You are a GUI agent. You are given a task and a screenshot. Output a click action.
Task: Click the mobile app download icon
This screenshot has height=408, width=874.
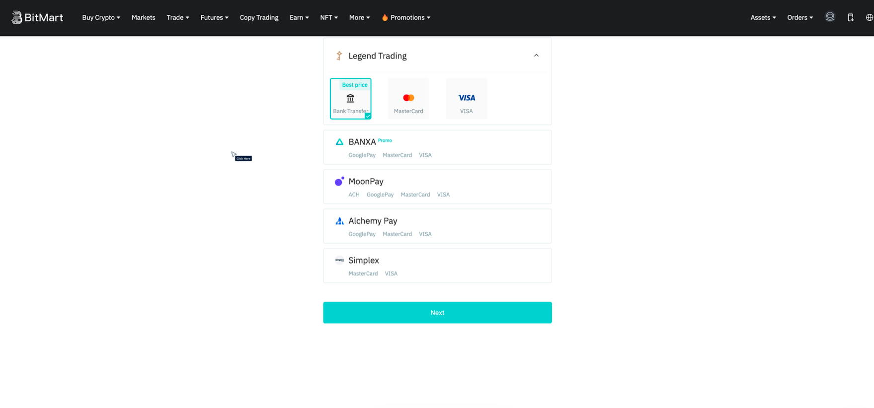pyautogui.click(x=851, y=17)
